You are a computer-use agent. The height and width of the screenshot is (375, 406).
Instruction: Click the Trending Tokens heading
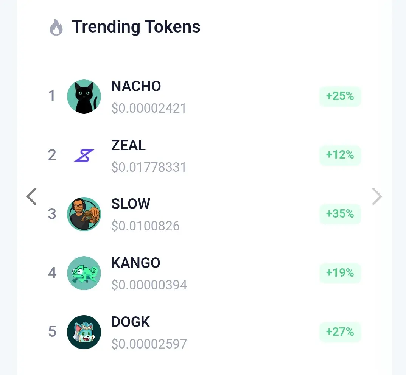[136, 27]
